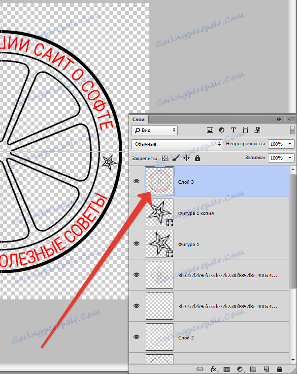Click the Непрозрачность 100% field

[x=276, y=144]
